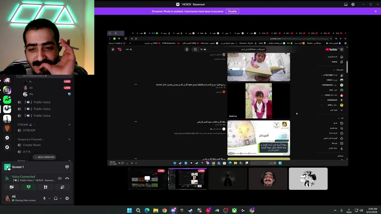Open Steam from taskbar
This screenshot has height=214, width=381.
pyautogui.click(x=190, y=210)
